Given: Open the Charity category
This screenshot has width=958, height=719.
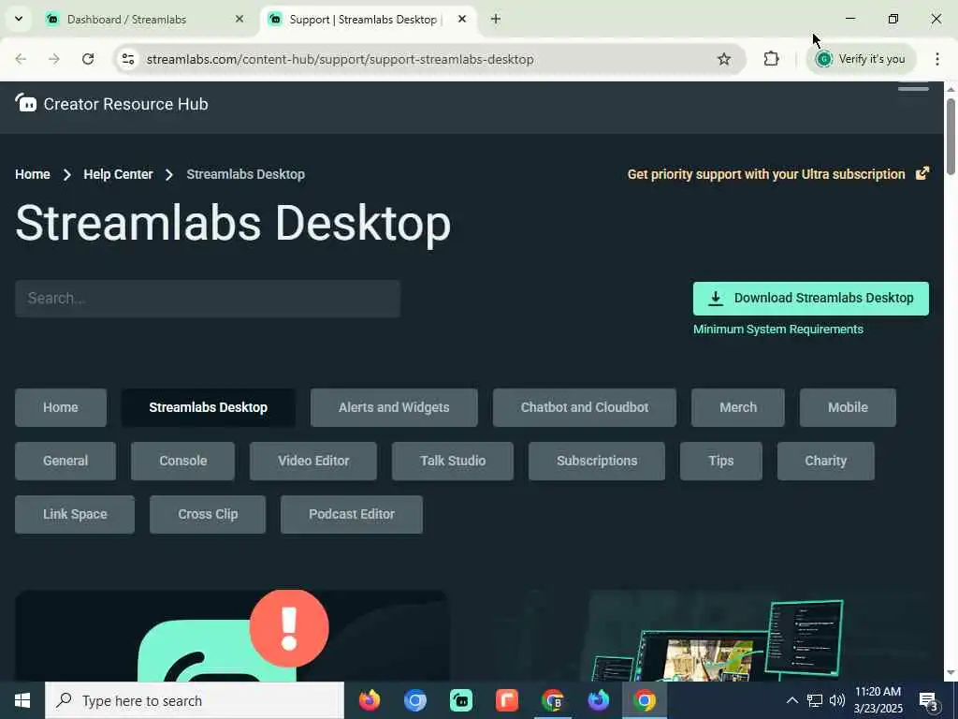Looking at the screenshot, I should coord(826,461).
